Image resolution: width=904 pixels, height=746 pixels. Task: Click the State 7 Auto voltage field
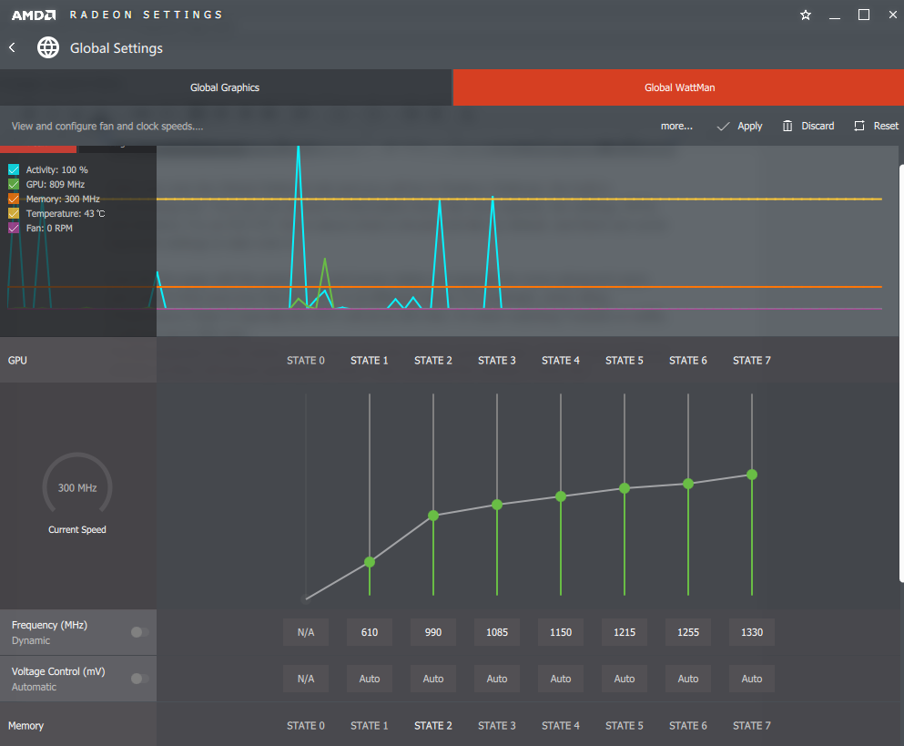tap(752, 679)
